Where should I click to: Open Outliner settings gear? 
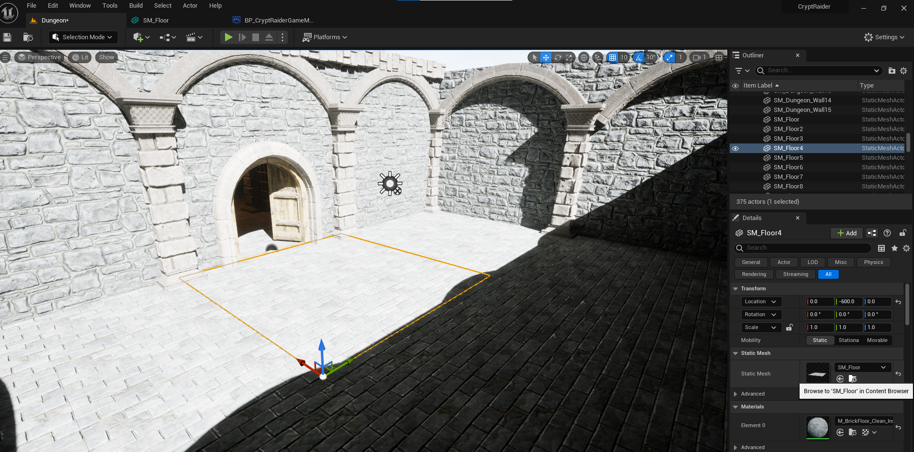click(x=903, y=71)
